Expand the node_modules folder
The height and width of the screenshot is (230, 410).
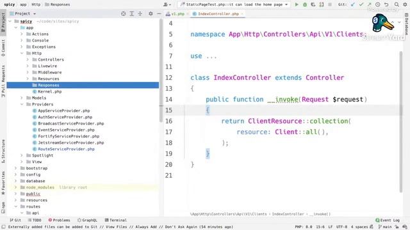[x=15, y=187]
